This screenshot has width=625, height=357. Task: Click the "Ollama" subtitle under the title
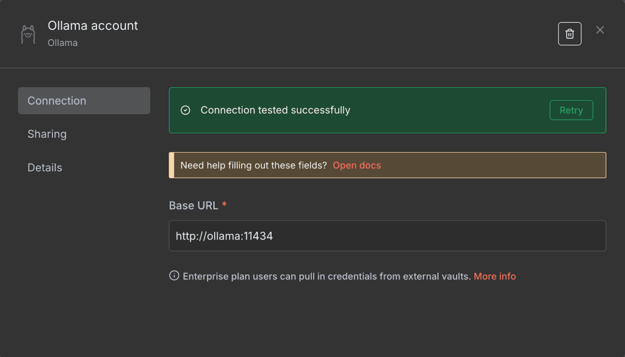pos(62,43)
